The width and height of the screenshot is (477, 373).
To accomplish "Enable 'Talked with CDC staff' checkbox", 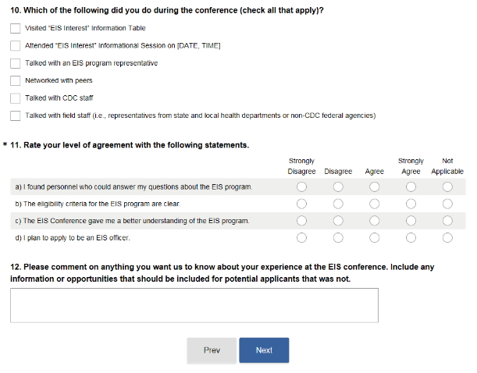I will coord(16,98).
